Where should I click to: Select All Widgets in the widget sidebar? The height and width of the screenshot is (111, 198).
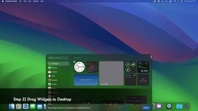(x=58, y=64)
